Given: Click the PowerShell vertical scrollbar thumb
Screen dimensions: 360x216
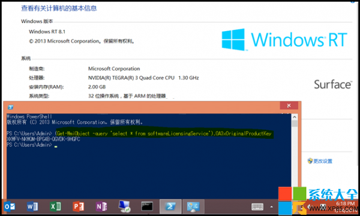Looking at the screenshot, I should tap(295, 124).
